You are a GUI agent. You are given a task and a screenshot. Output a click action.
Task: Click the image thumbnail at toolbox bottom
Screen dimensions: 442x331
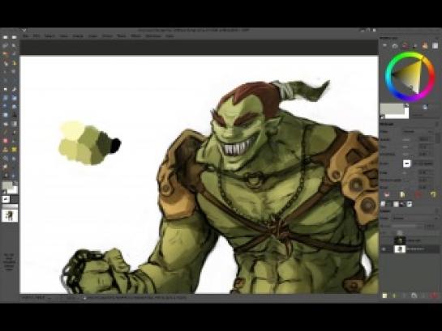click(x=10, y=216)
